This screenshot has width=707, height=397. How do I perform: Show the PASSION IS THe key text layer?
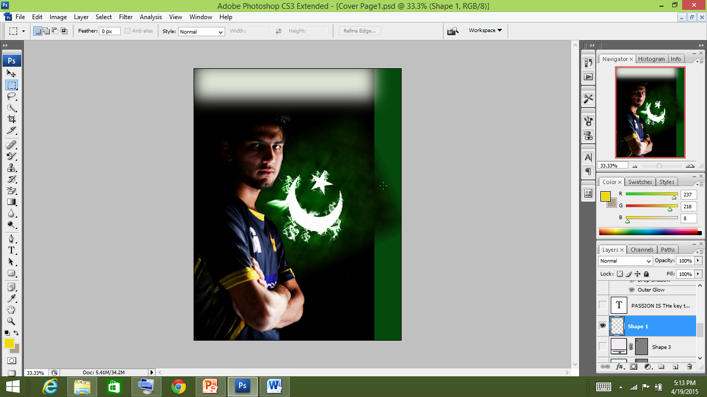pos(602,305)
